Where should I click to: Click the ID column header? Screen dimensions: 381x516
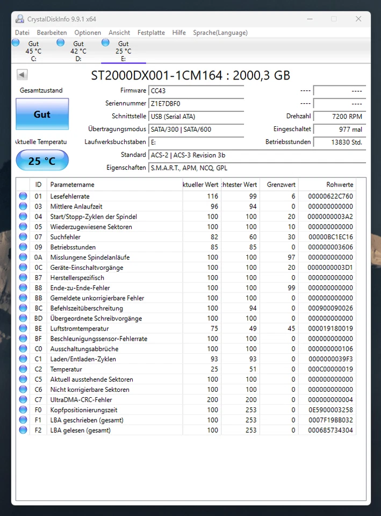(x=38, y=184)
